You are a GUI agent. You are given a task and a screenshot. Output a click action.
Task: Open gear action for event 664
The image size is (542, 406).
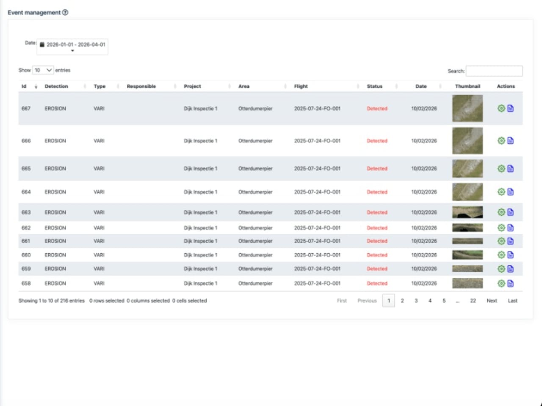coord(501,192)
